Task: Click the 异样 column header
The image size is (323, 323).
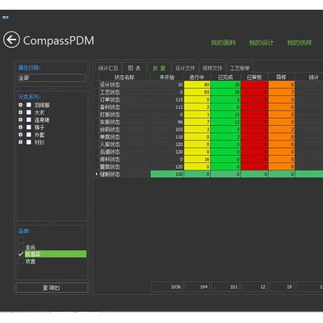Action: click(282, 78)
